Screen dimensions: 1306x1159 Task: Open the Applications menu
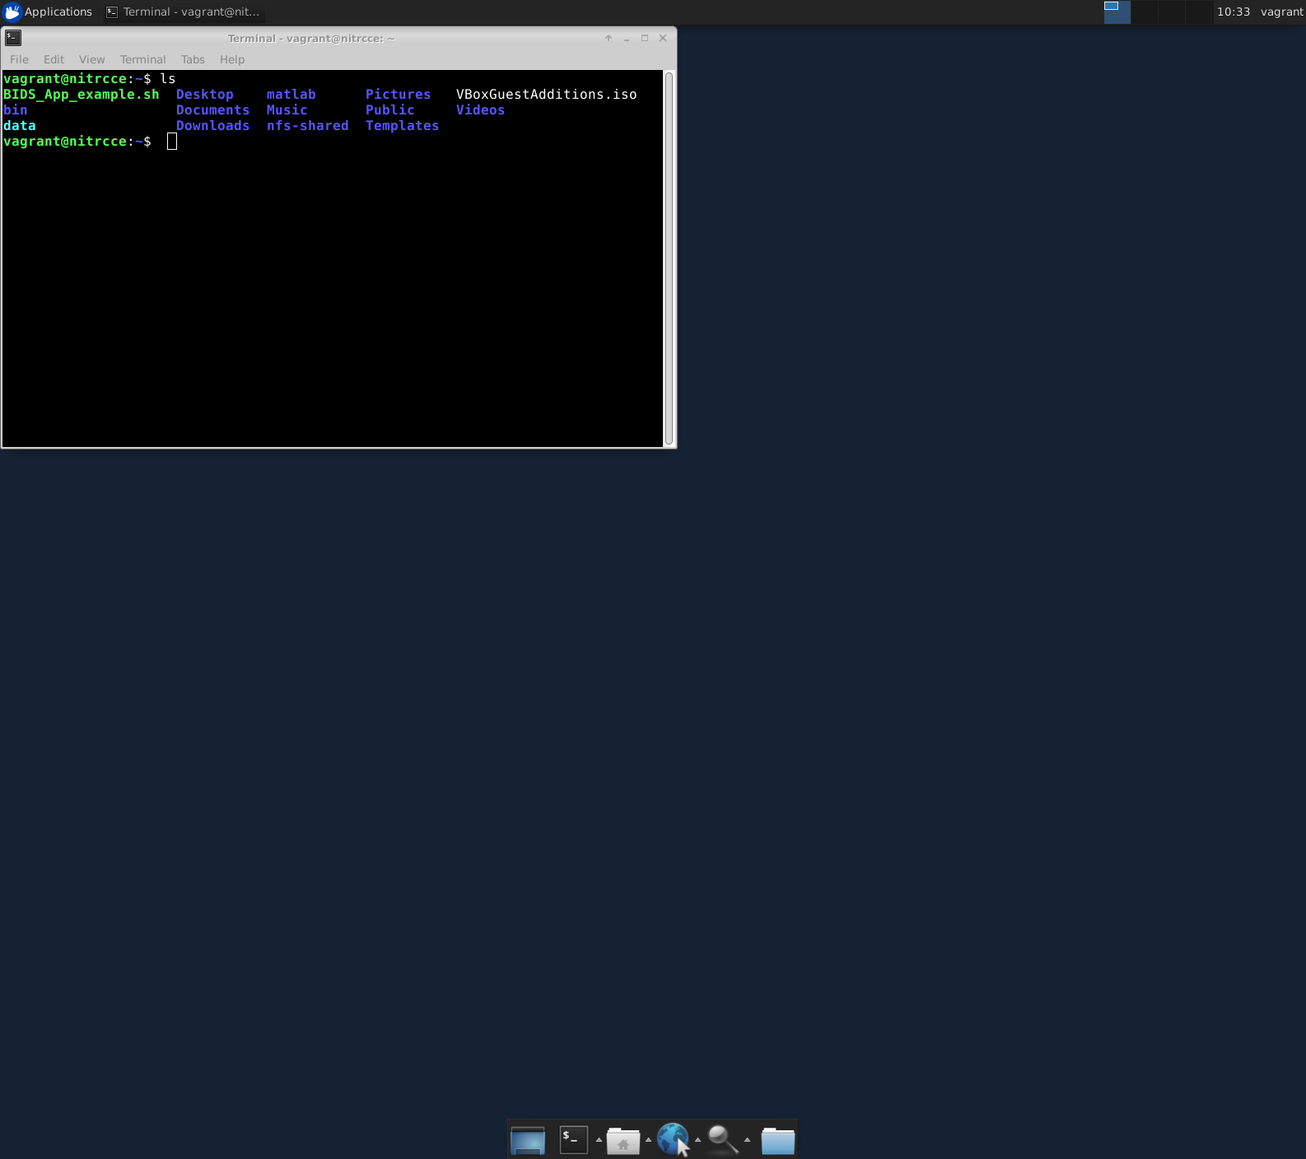pyautogui.click(x=48, y=12)
